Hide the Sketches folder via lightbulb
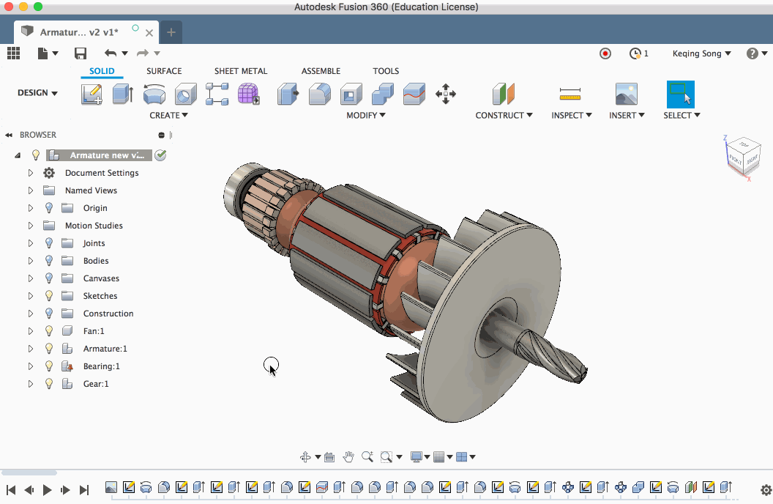773x504 pixels. pyautogui.click(x=49, y=296)
